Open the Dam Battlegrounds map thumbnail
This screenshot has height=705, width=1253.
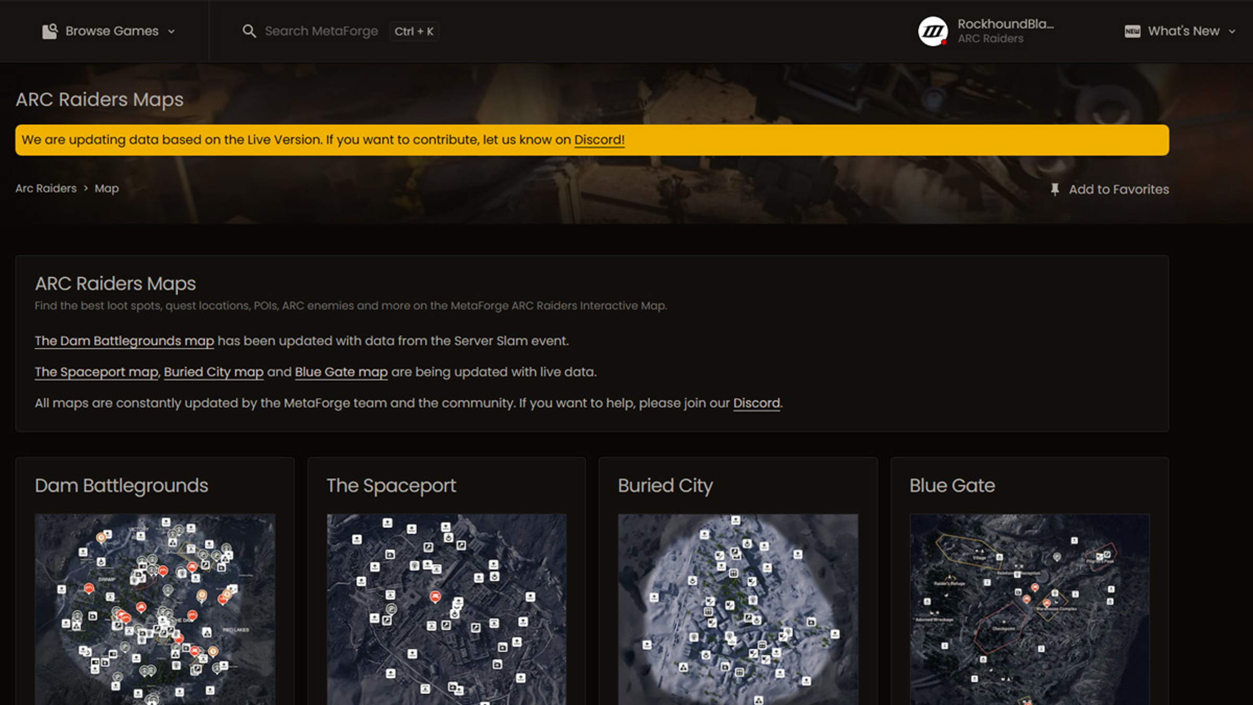(155, 608)
